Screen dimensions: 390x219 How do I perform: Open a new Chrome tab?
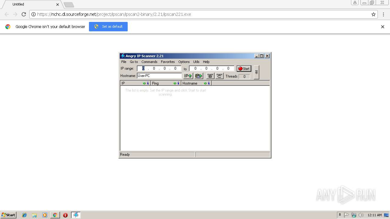click(69, 5)
